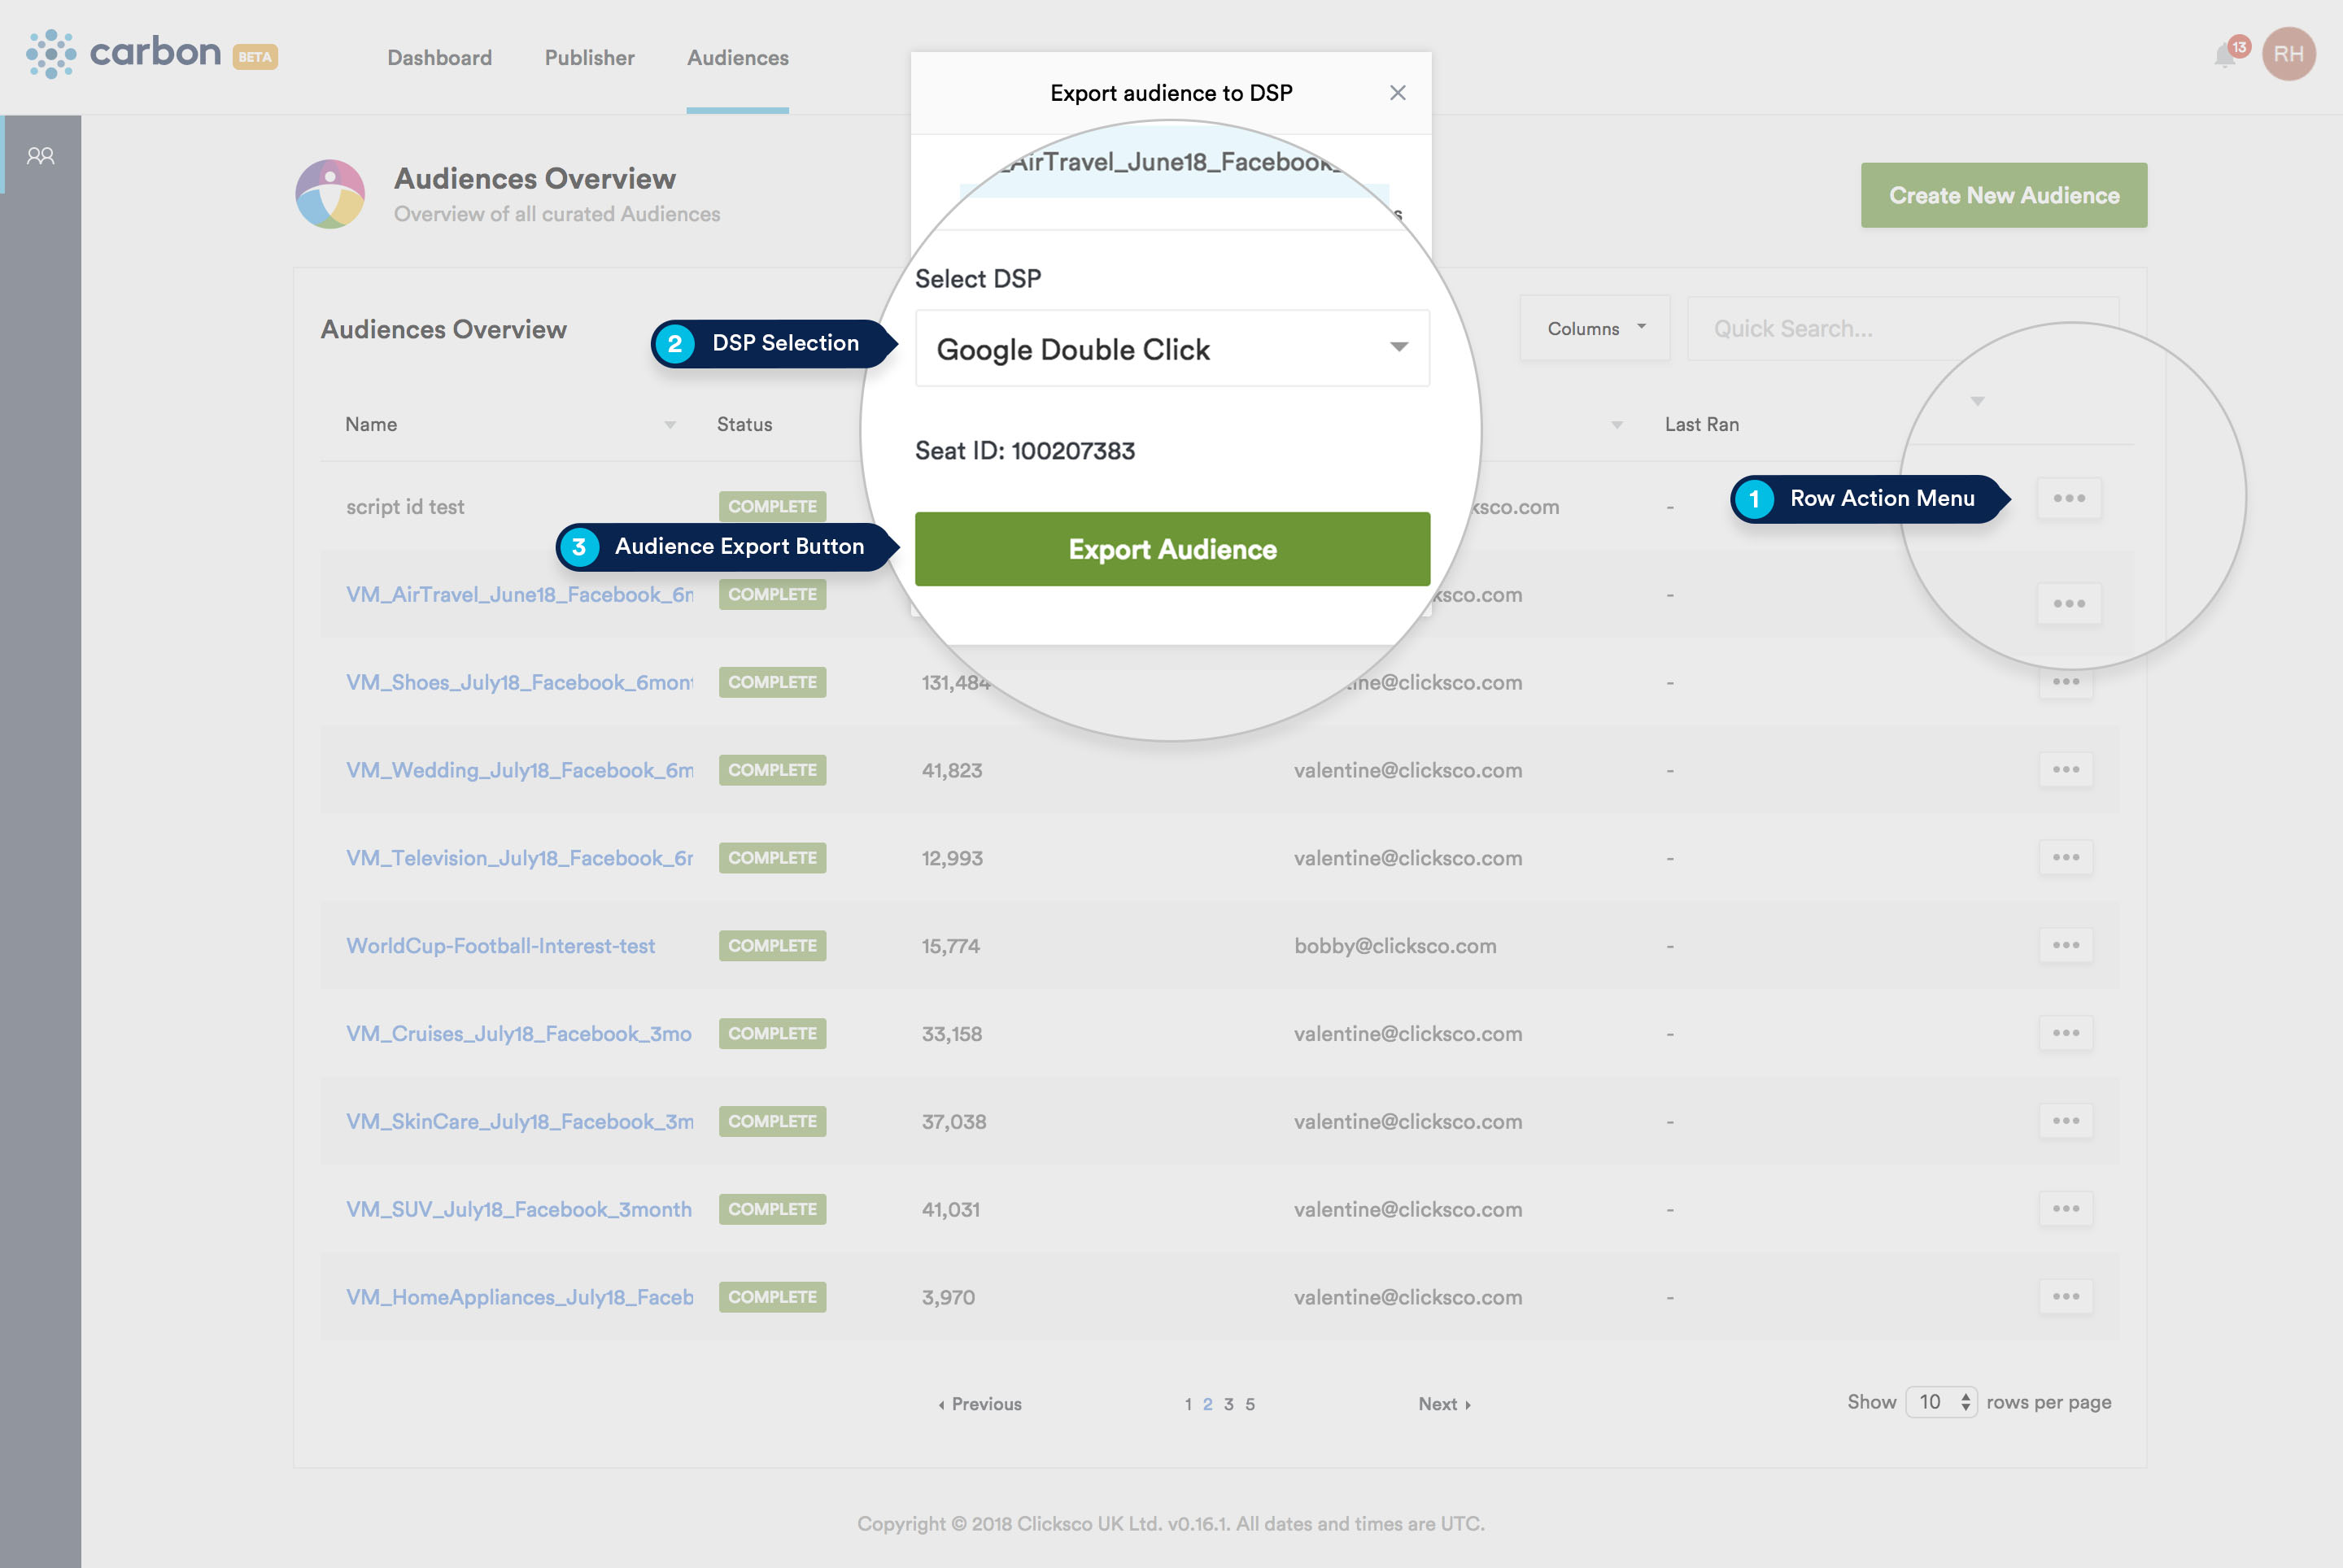Open the VM_Cruises_July18_Facebook_3mo audience link
This screenshot has width=2343, height=1568.
coord(518,1033)
